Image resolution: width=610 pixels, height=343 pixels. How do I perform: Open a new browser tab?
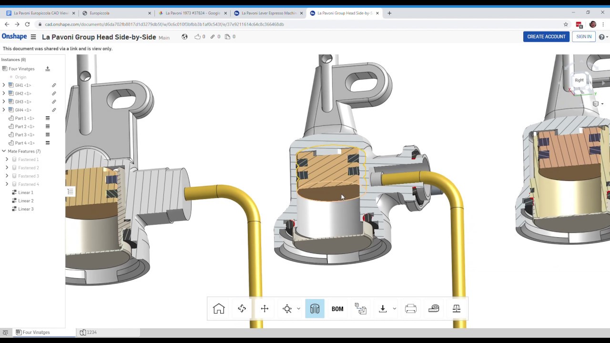click(x=389, y=13)
